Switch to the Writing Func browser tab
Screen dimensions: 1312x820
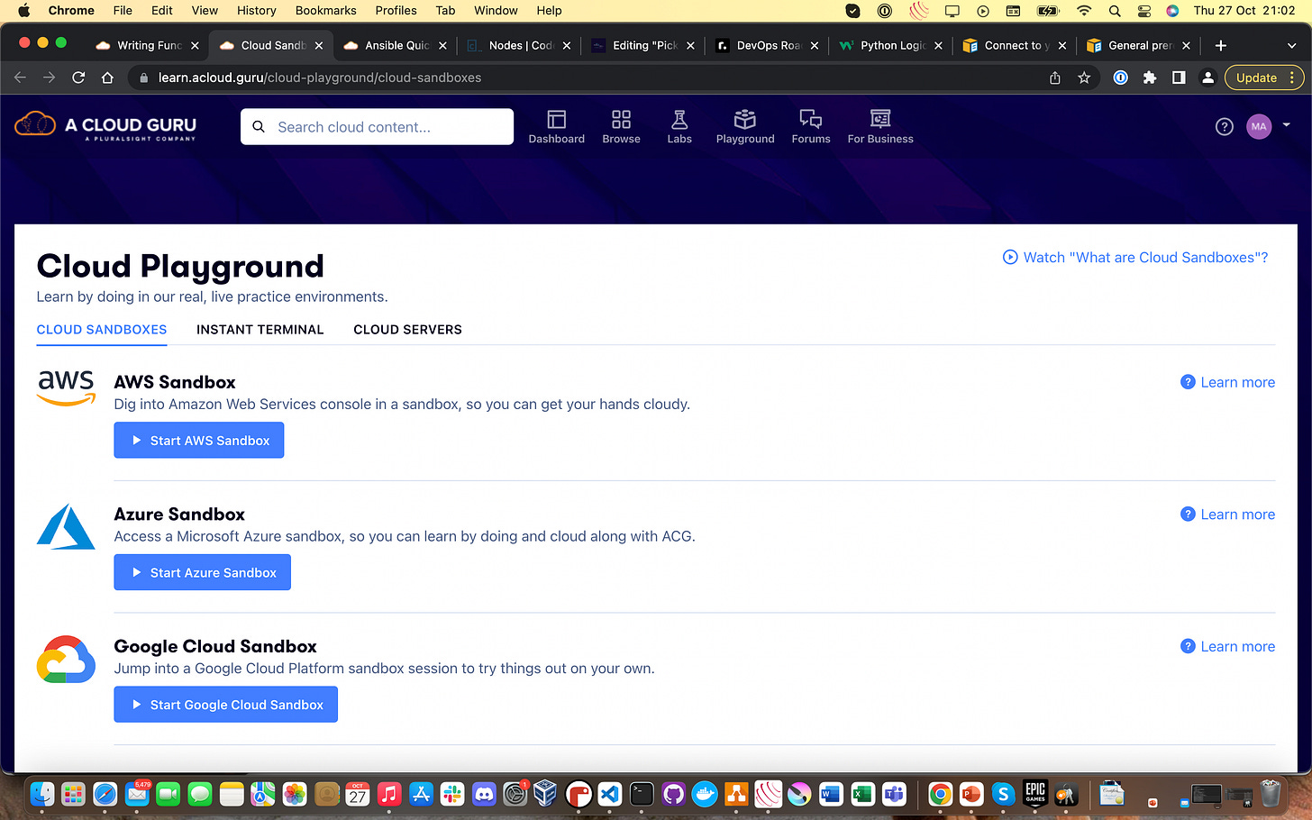pyautogui.click(x=147, y=45)
